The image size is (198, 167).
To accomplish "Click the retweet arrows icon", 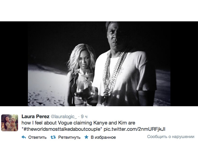I will (x=53, y=137).
